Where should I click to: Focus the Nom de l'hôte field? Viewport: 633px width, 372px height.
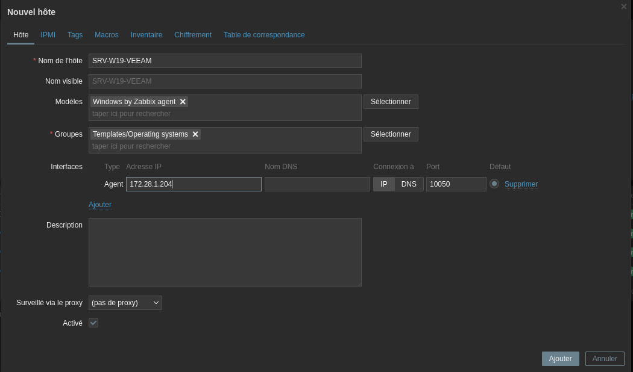point(225,61)
